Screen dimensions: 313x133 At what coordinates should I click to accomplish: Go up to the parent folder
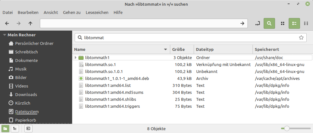pos(30,23)
